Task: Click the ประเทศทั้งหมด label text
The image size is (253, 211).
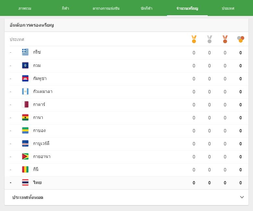Action: pos(28,197)
